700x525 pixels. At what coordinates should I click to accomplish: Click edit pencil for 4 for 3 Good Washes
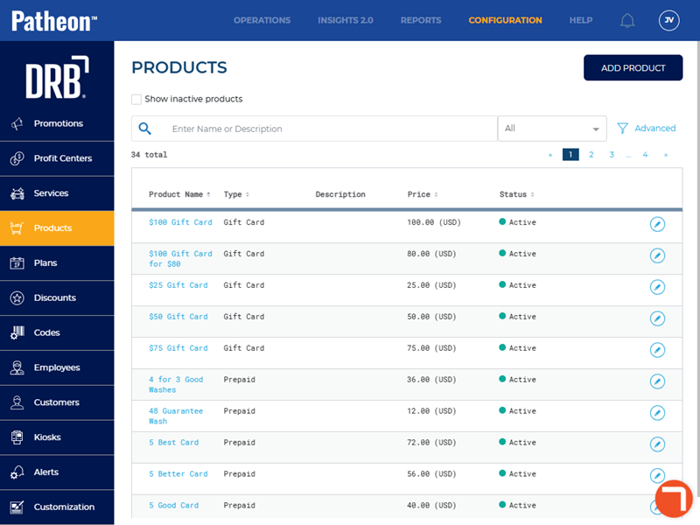click(657, 381)
